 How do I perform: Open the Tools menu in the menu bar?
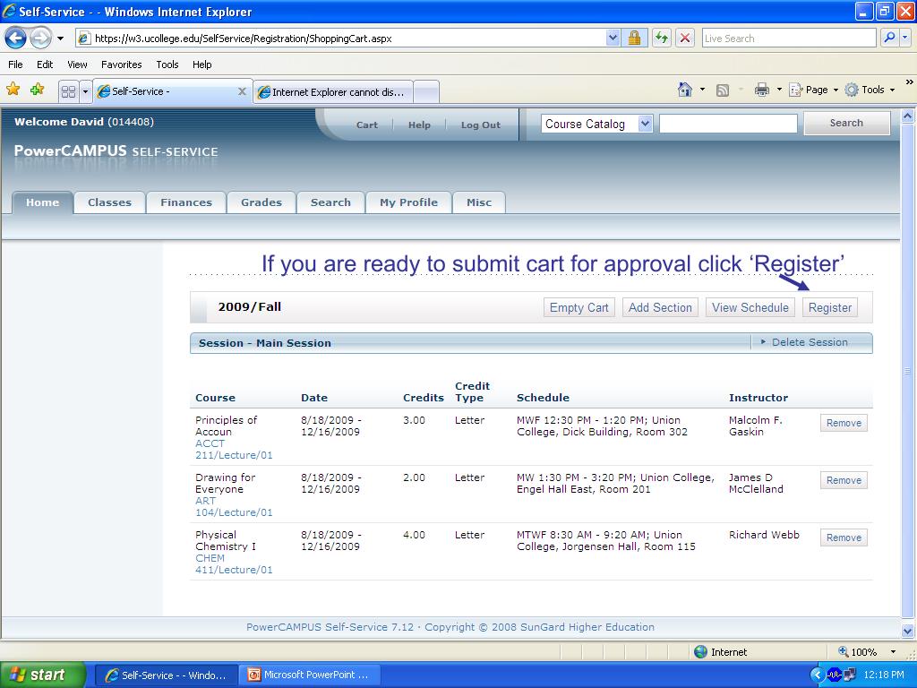click(x=167, y=64)
